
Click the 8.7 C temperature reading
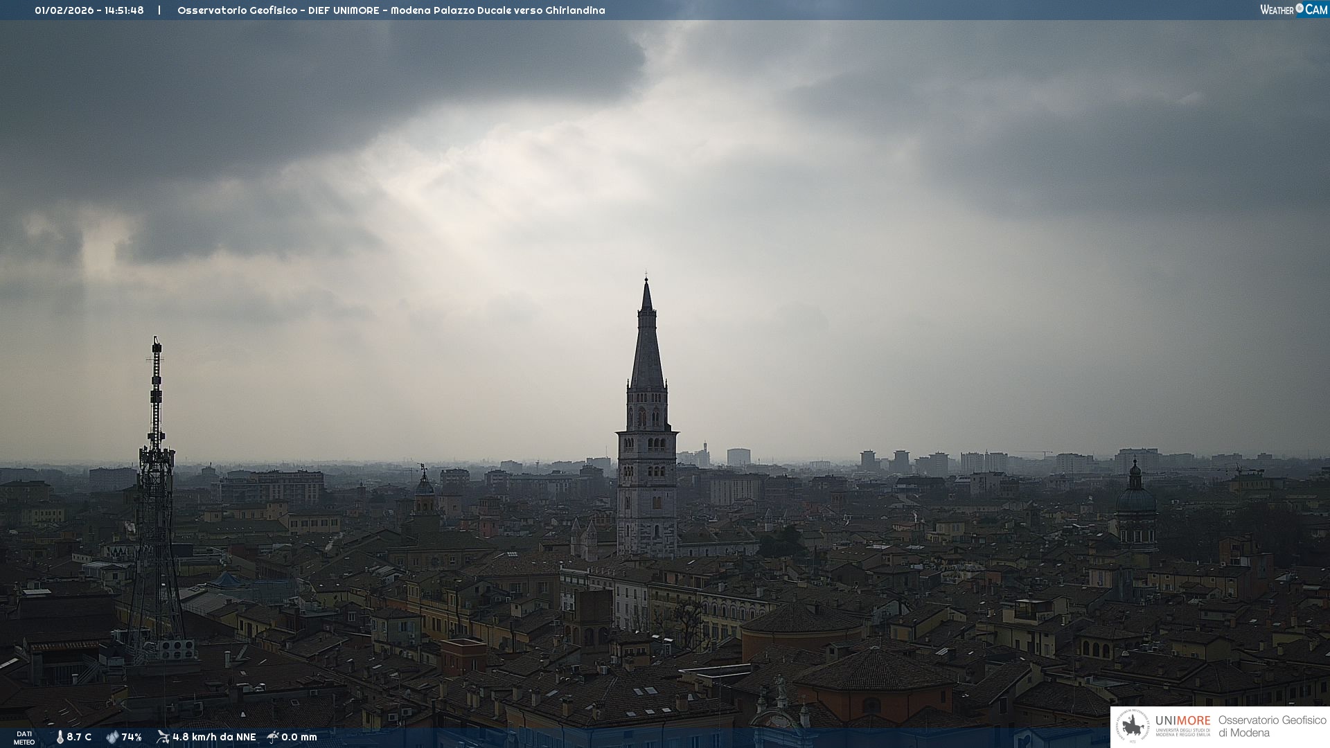[x=79, y=737]
